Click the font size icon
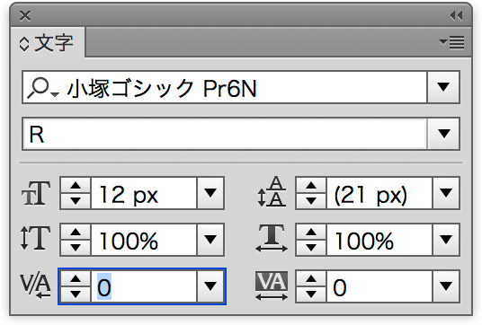 pyautogui.click(x=36, y=193)
